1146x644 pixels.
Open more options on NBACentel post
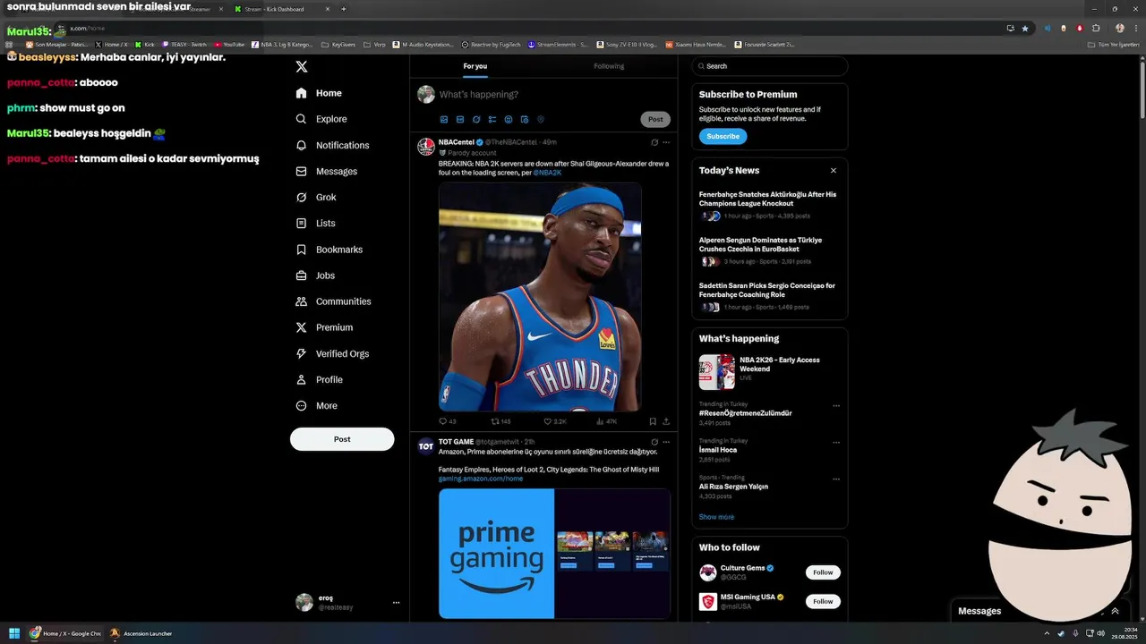(x=666, y=142)
